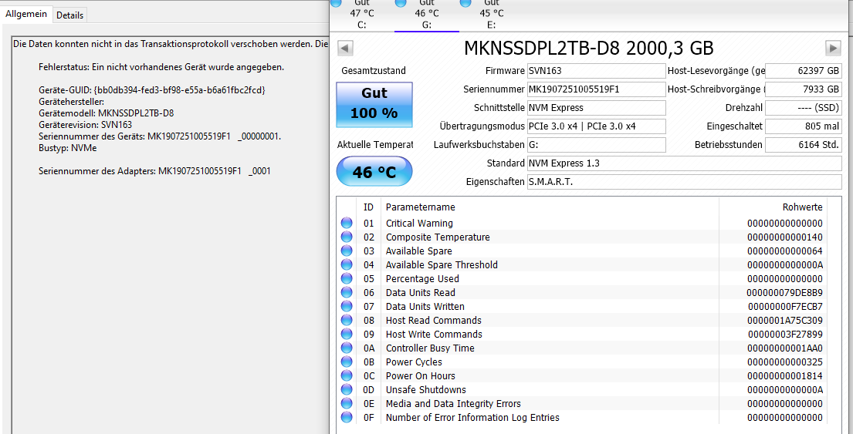Select the Allgemein tab
The image size is (853, 434).
[x=26, y=14]
